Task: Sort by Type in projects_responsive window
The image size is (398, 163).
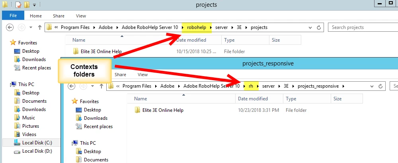Action: point(291,99)
